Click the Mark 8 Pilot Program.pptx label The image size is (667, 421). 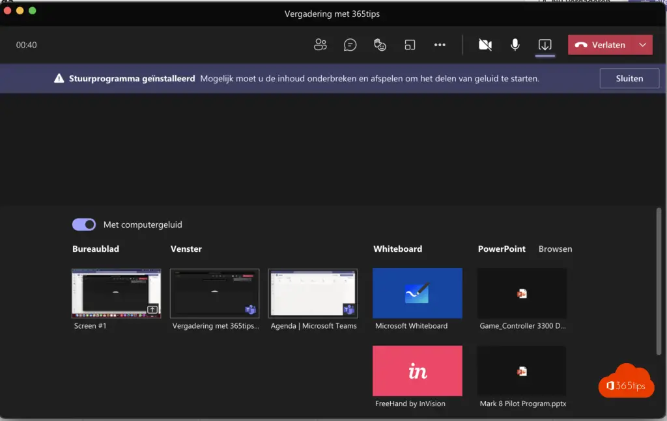[523, 403]
